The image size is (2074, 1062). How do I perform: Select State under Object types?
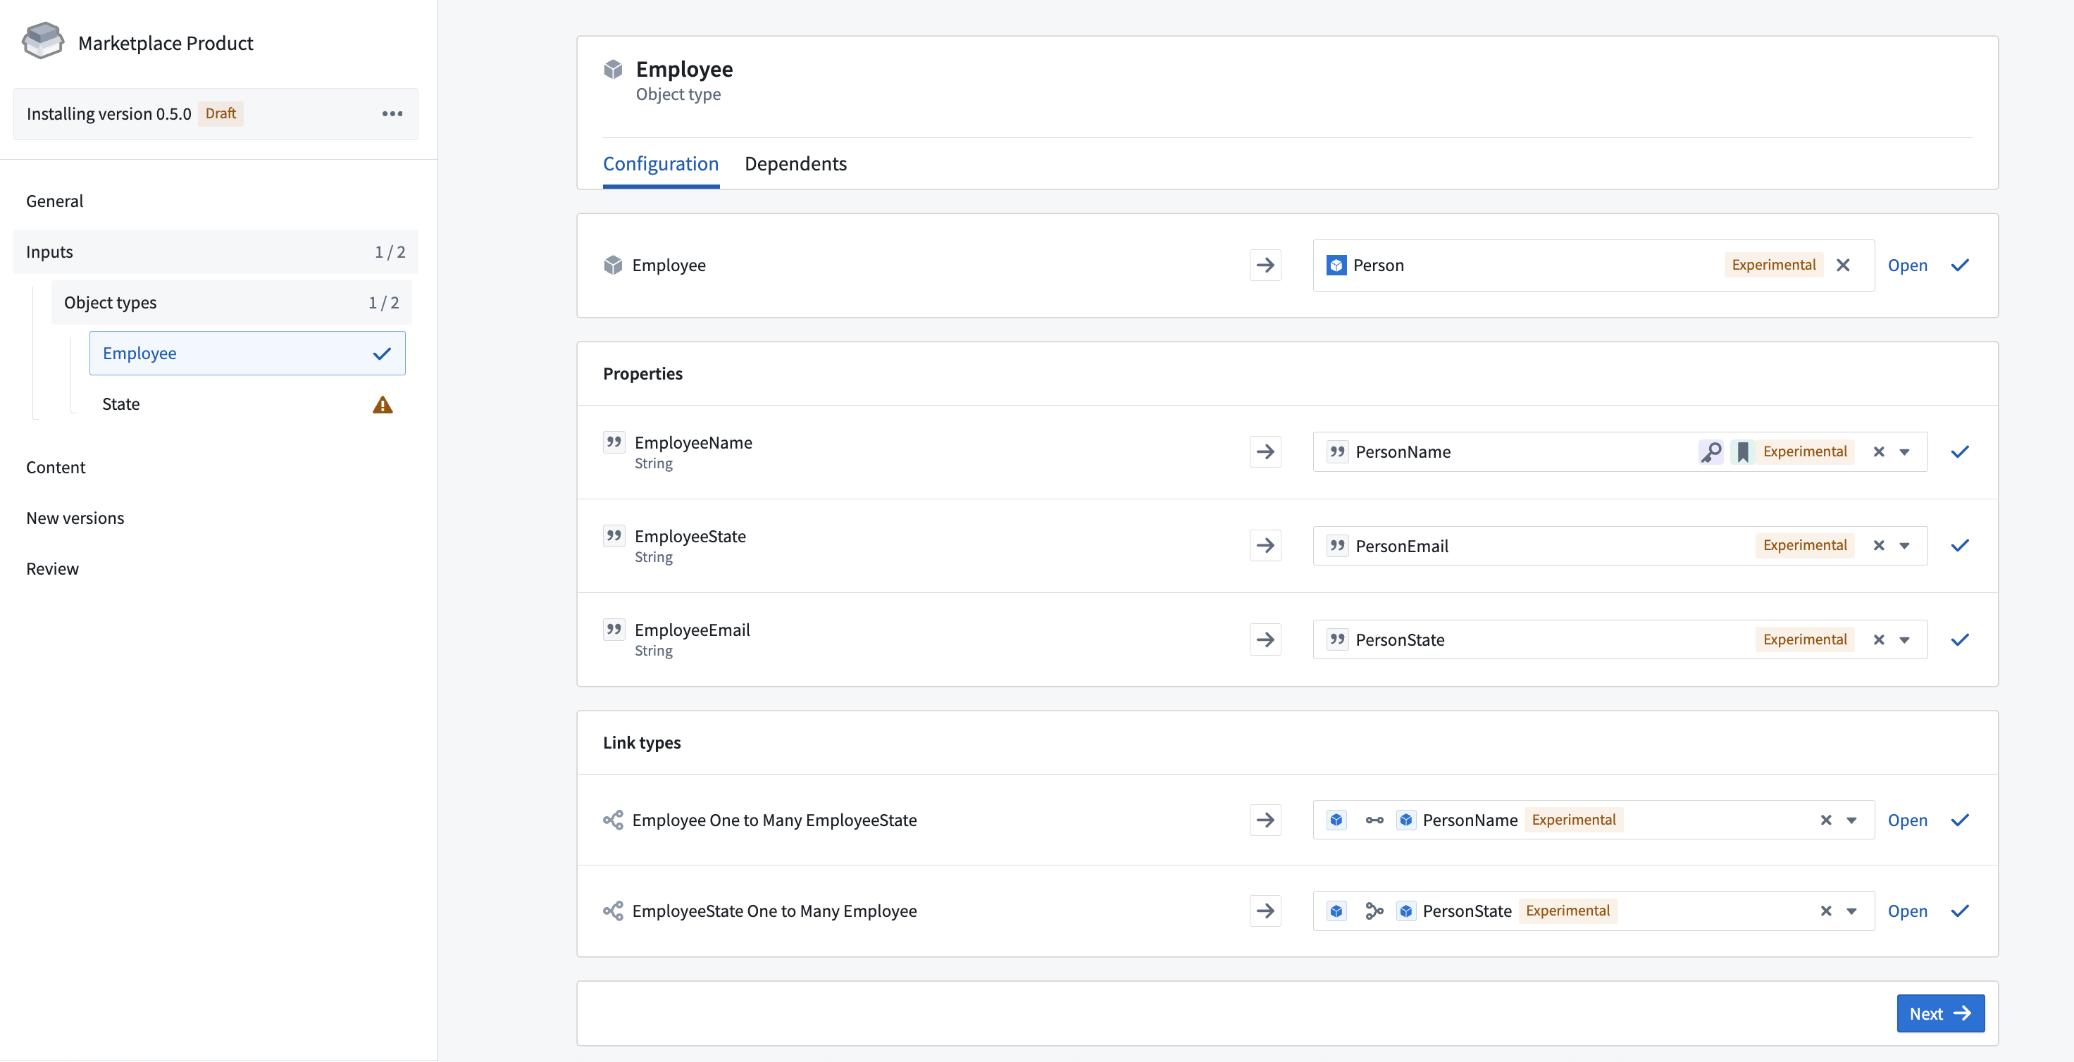(120, 404)
